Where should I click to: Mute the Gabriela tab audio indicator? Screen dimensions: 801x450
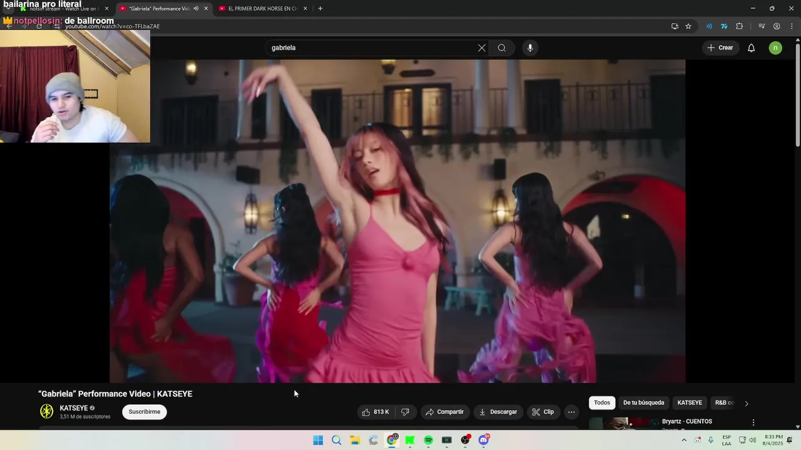tap(196, 9)
